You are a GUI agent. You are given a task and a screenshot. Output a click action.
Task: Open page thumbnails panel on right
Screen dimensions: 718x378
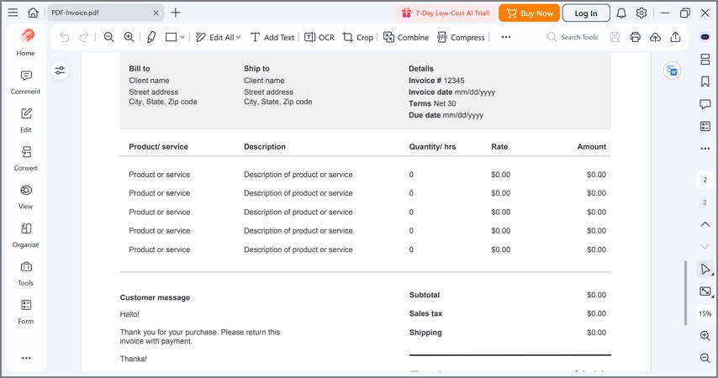pyautogui.click(x=705, y=59)
